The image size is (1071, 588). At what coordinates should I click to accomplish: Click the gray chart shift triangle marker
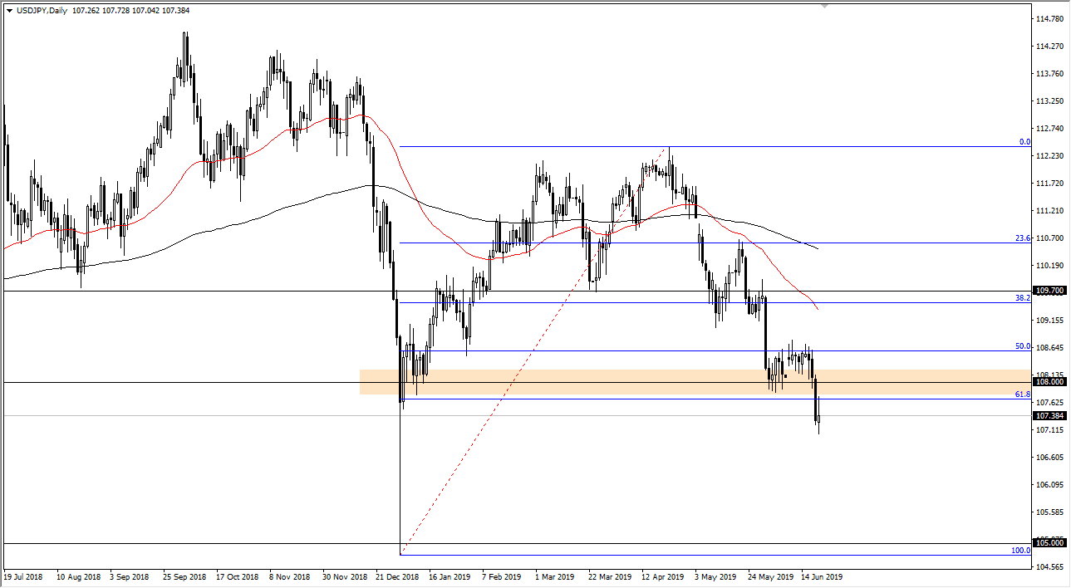pos(824,7)
